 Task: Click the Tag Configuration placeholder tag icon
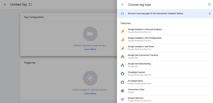pos(90,34)
